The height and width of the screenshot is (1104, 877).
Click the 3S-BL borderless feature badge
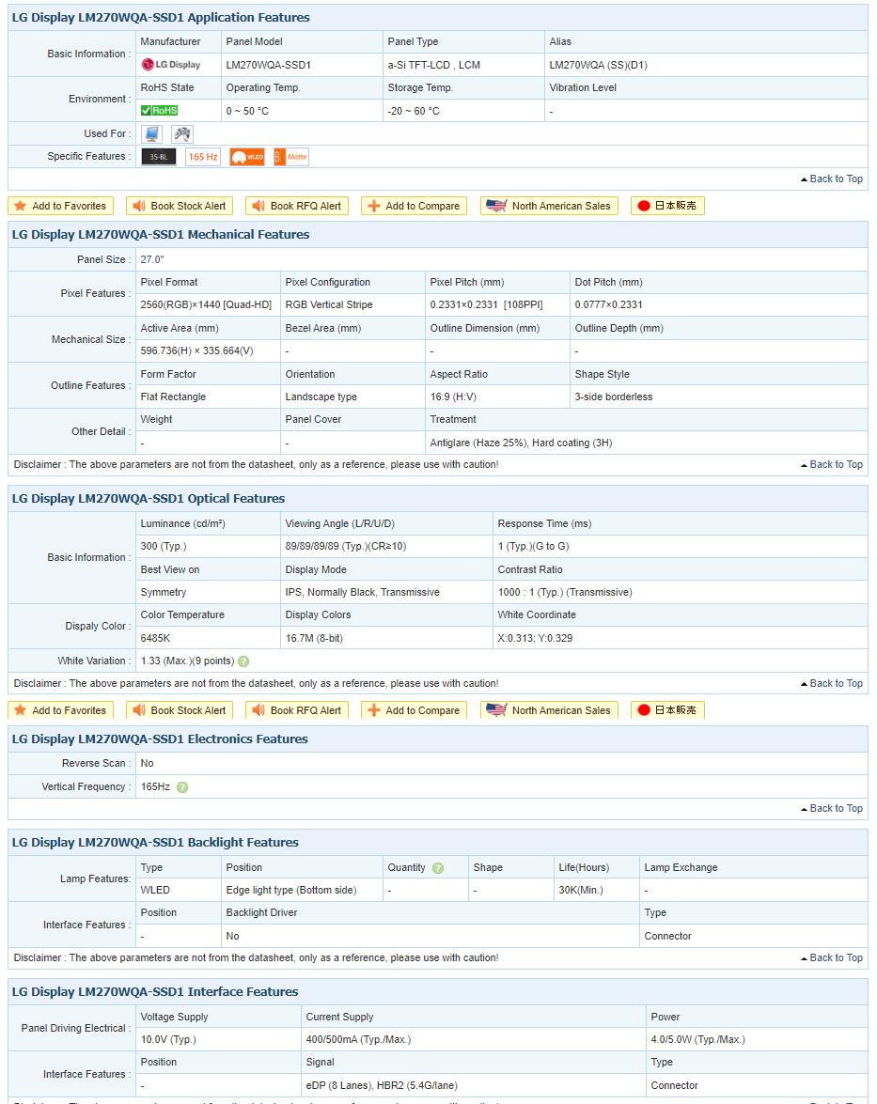159,157
